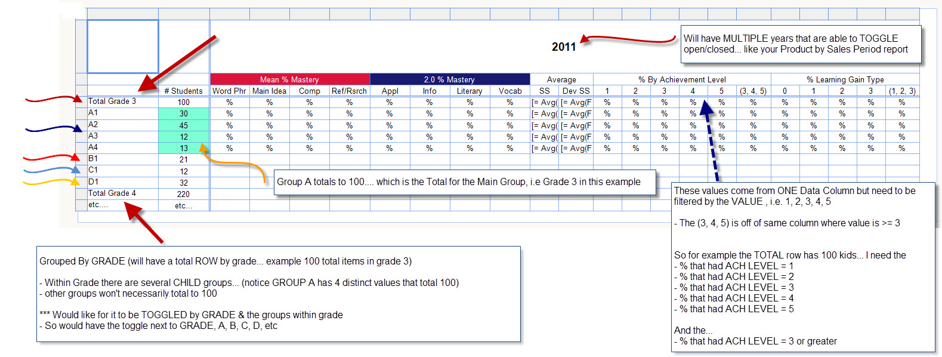Viewport: 942px width, 357px height.
Task: Select the Info column header
Action: [430, 91]
